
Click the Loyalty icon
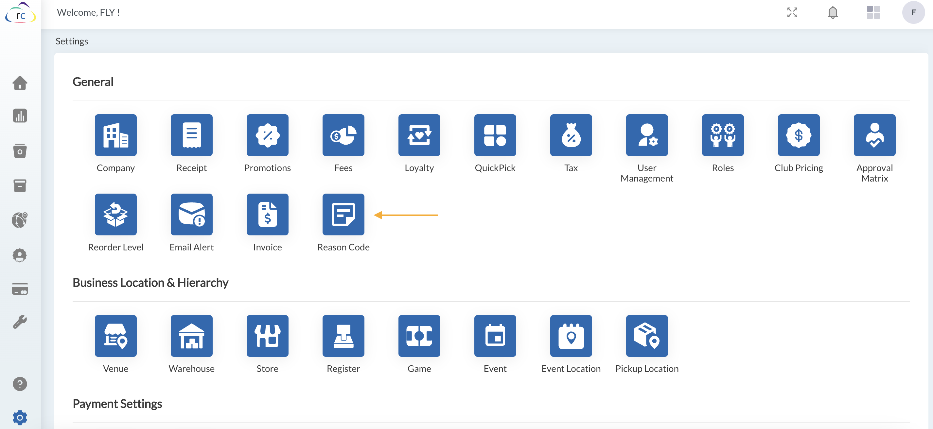coord(419,135)
